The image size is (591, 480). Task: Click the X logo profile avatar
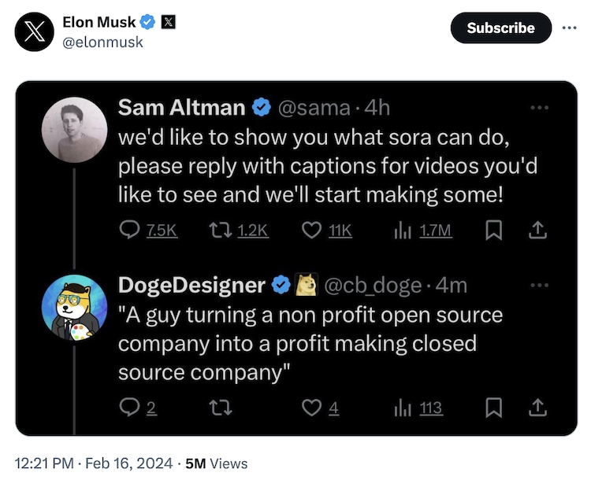[x=34, y=32]
